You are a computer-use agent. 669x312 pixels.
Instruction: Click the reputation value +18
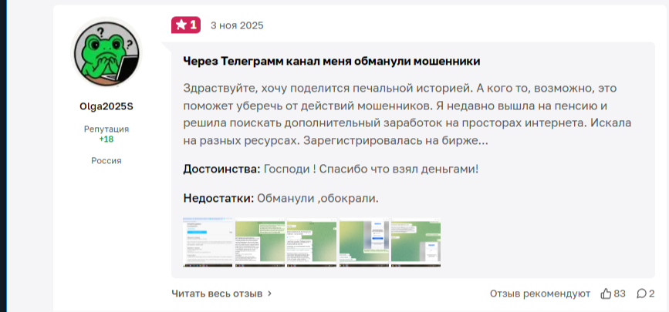(x=106, y=139)
